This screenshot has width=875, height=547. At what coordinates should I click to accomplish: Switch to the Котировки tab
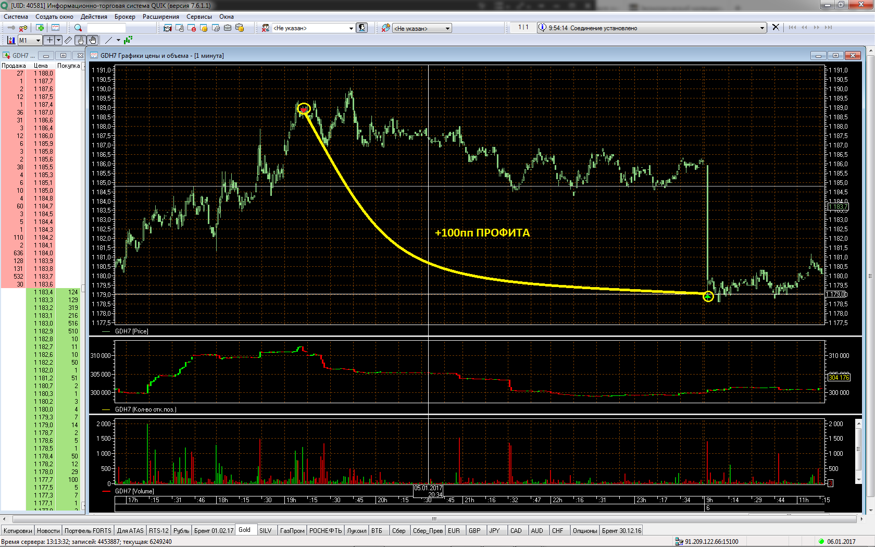18,530
